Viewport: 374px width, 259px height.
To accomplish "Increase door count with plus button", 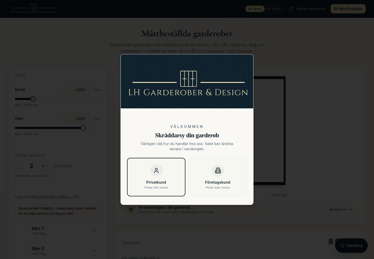I will [x=43, y=166].
